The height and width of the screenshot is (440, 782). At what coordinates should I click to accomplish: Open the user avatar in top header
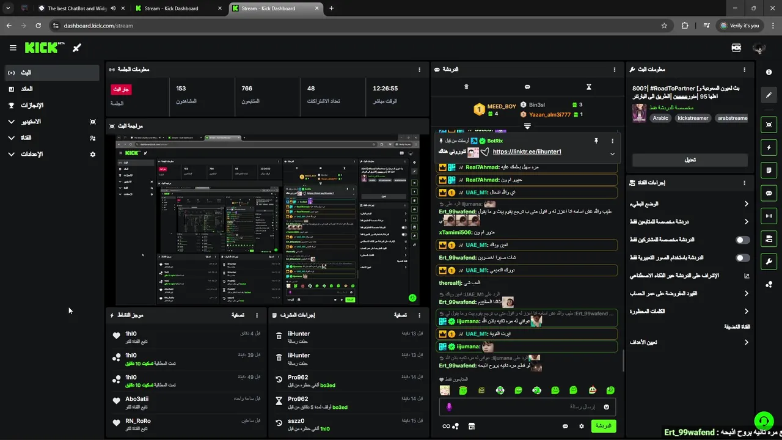[x=759, y=48]
